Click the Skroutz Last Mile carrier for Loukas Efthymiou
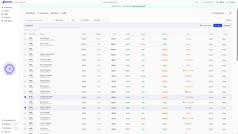Image resolution: width=238 pixels, height=134 pixels. point(189,118)
